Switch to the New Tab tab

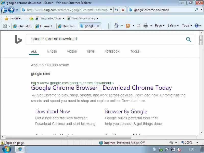(68, 26)
